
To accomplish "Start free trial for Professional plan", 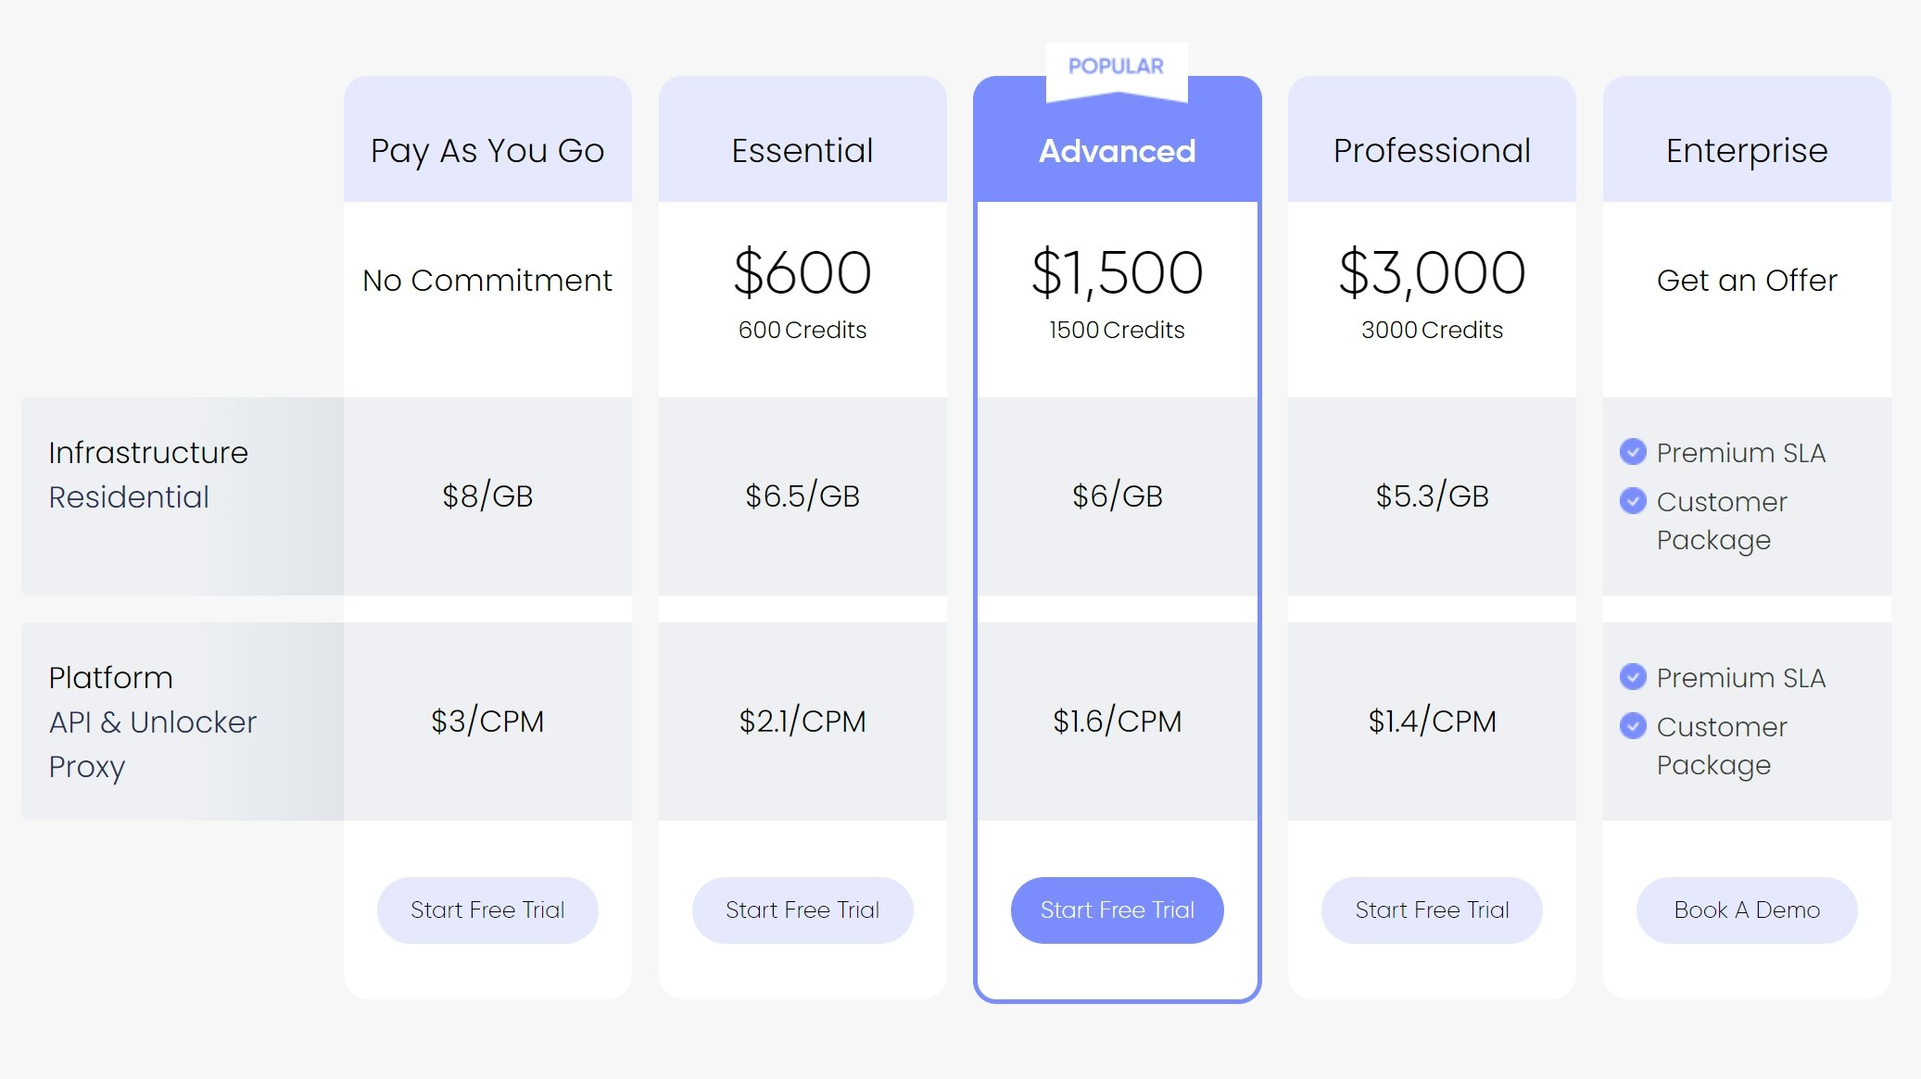I will (x=1432, y=910).
